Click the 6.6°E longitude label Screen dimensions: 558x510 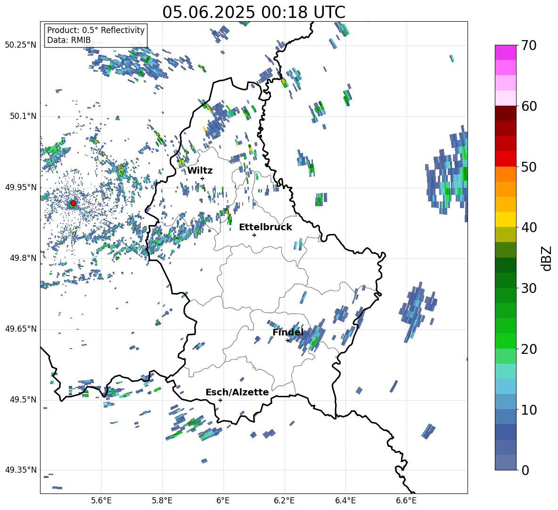click(x=406, y=501)
